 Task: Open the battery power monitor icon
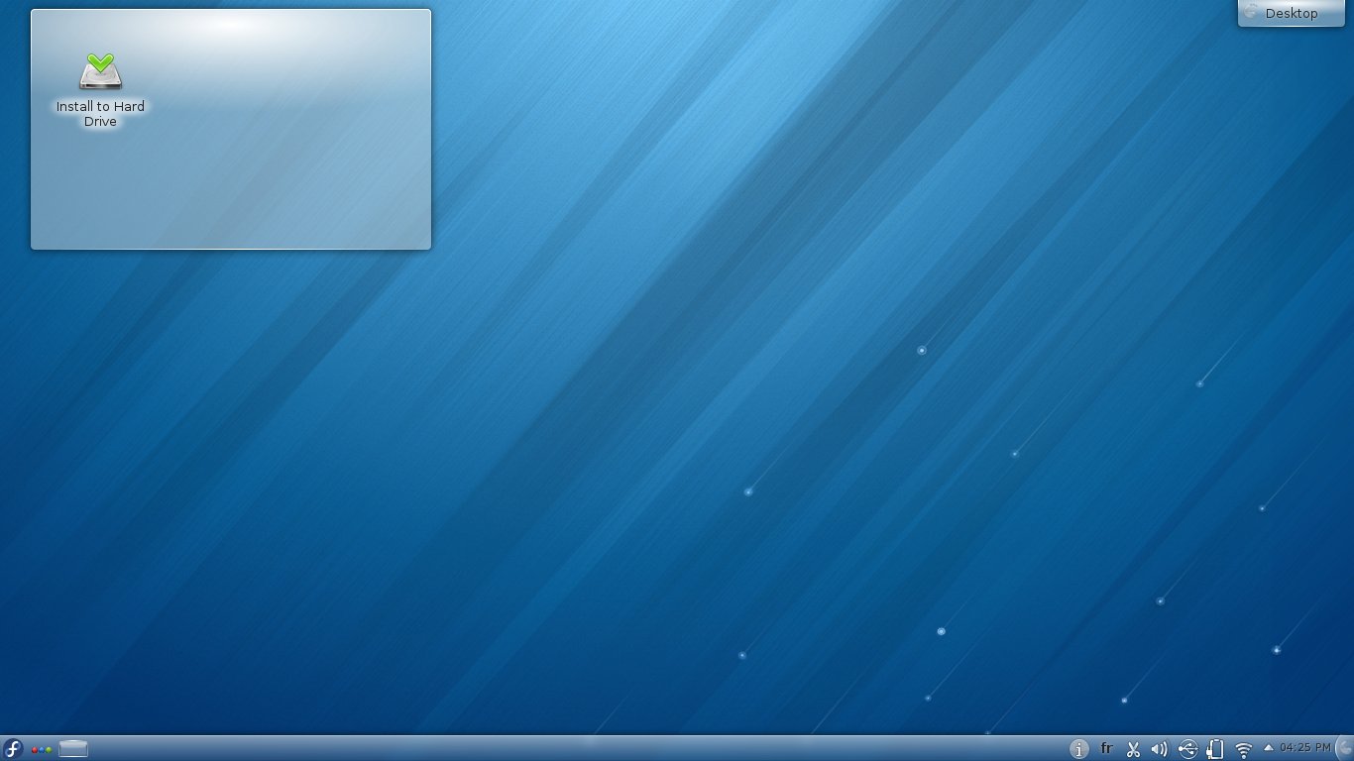(x=1216, y=749)
